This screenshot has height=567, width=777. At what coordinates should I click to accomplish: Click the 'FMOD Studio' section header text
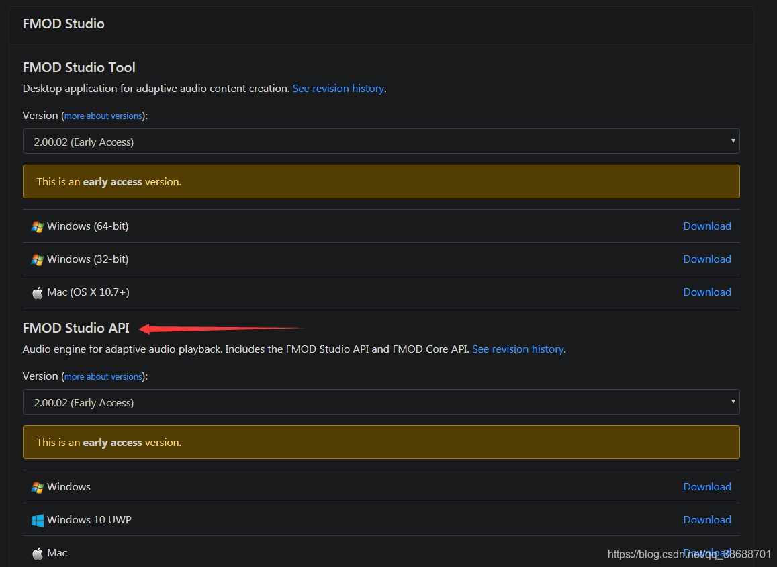coord(63,24)
